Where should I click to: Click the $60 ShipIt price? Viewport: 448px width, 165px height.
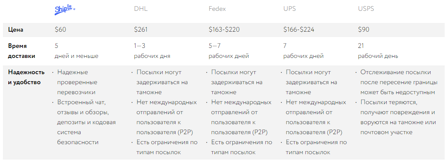pos(60,30)
